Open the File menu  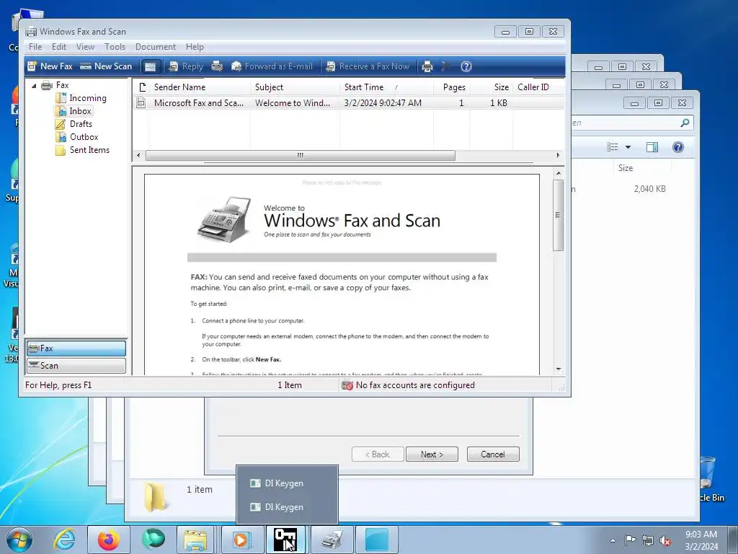coord(35,47)
